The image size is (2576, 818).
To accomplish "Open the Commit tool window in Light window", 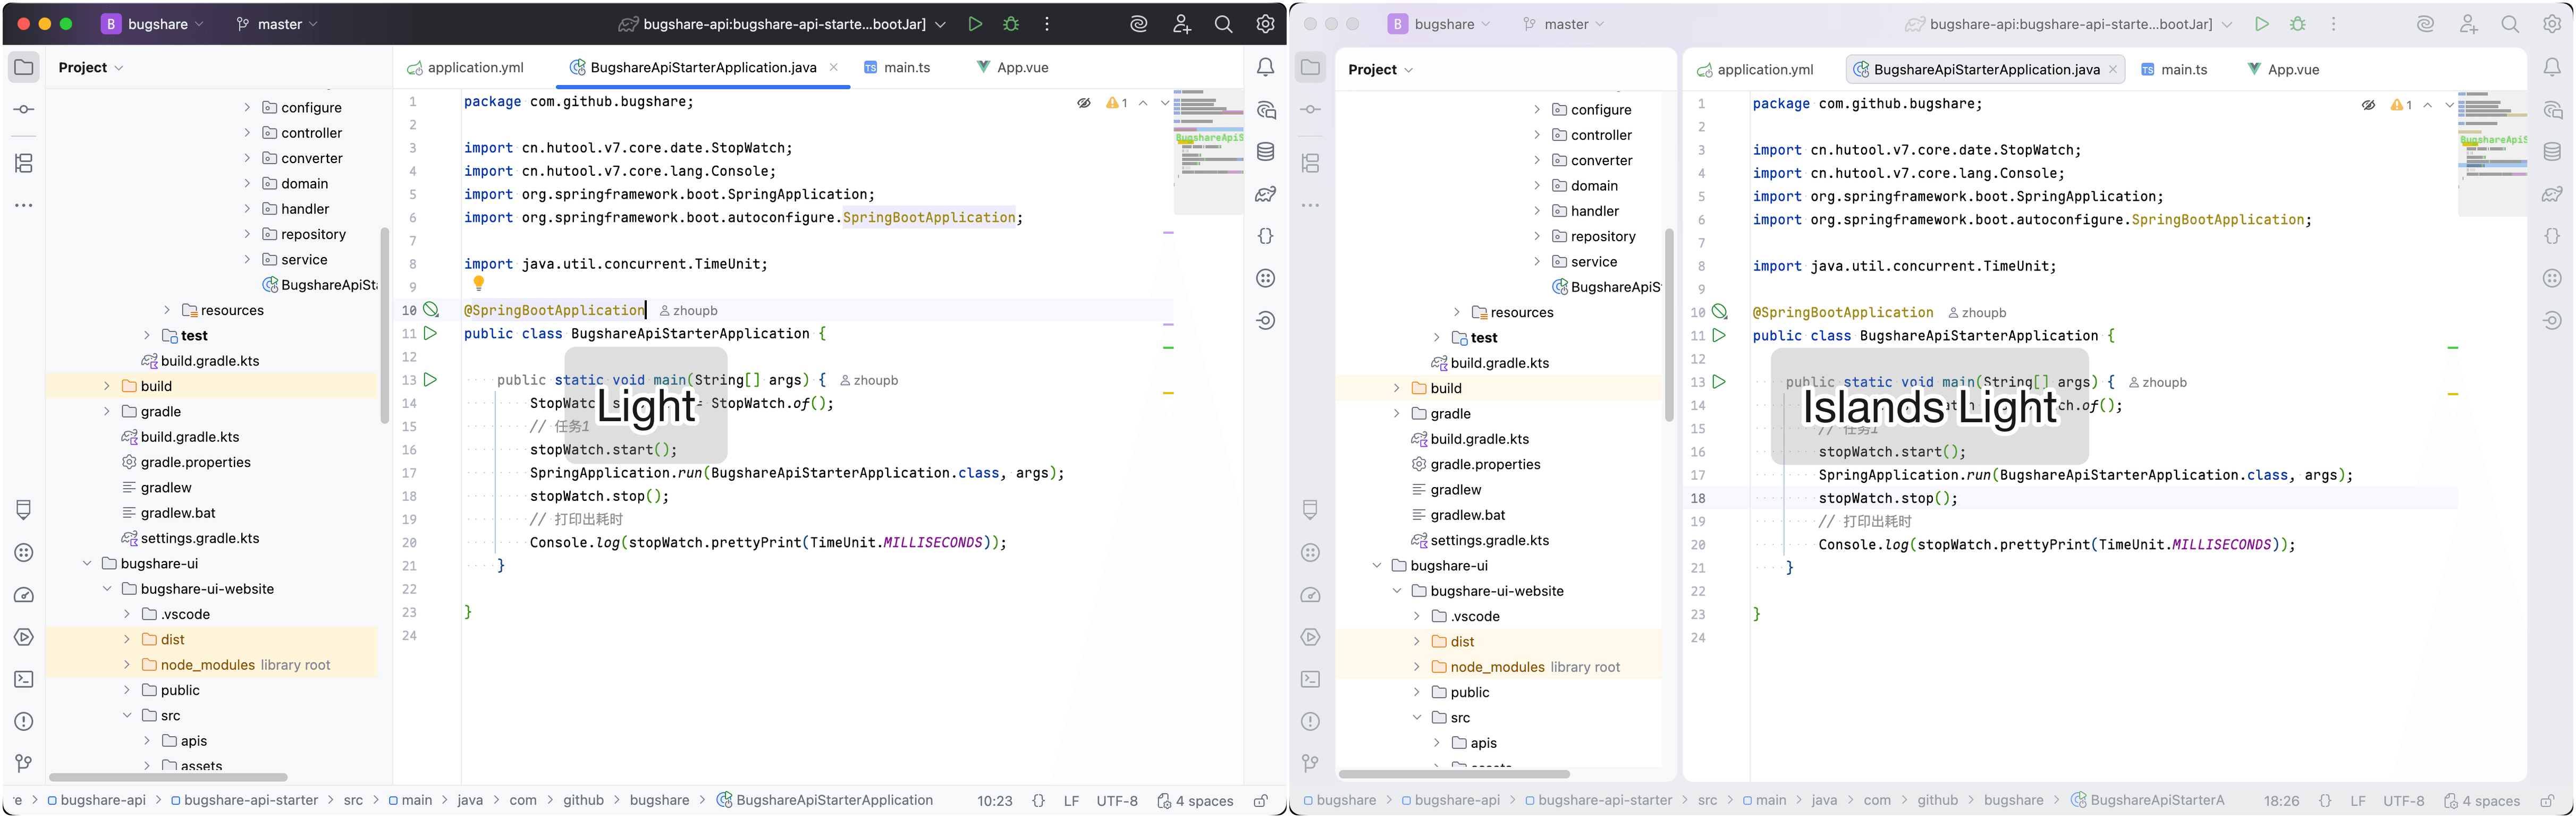I will click(x=24, y=109).
